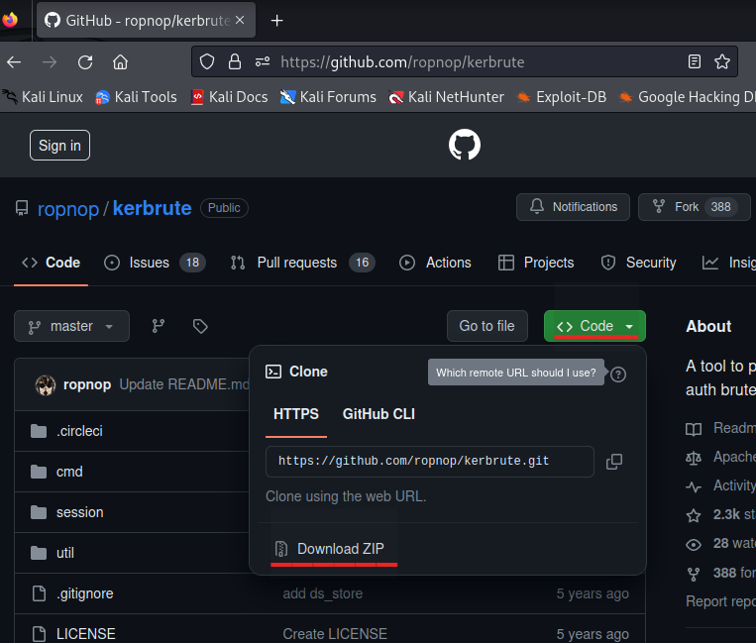This screenshot has height=643, width=756.
Task: Show site info via the padlock icon
Action: (235, 61)
